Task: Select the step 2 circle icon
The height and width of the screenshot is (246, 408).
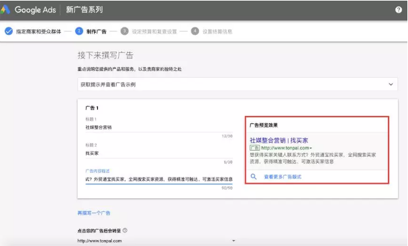Action: pos(79,32)
